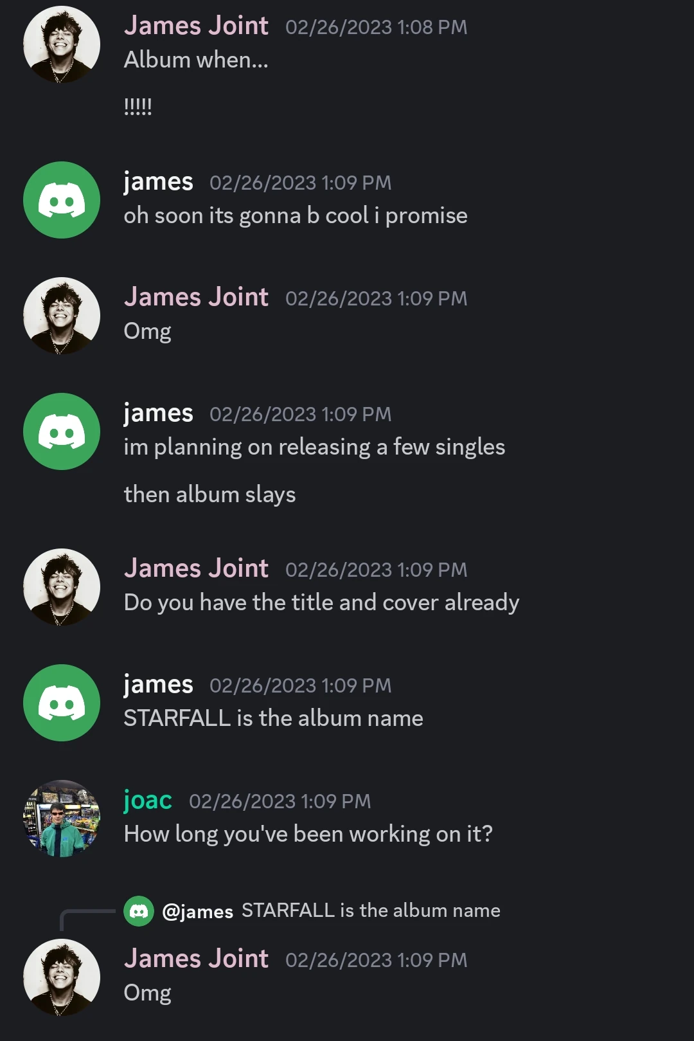The width and height of the screenshot is (694, 1041).
Task: Jump to replied message via STARFALL reply preview text
Action: [371, 910]
